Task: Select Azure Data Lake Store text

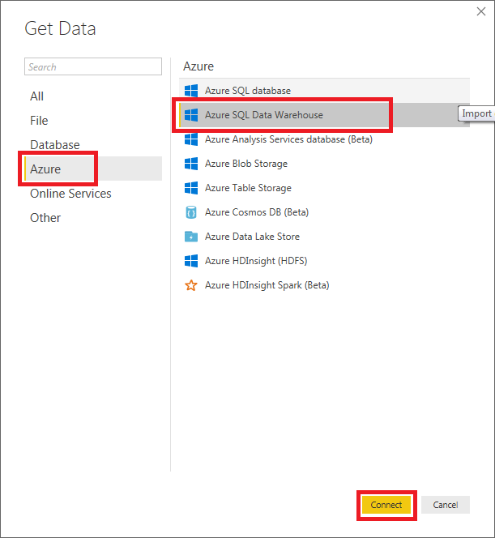Action: 252,237
